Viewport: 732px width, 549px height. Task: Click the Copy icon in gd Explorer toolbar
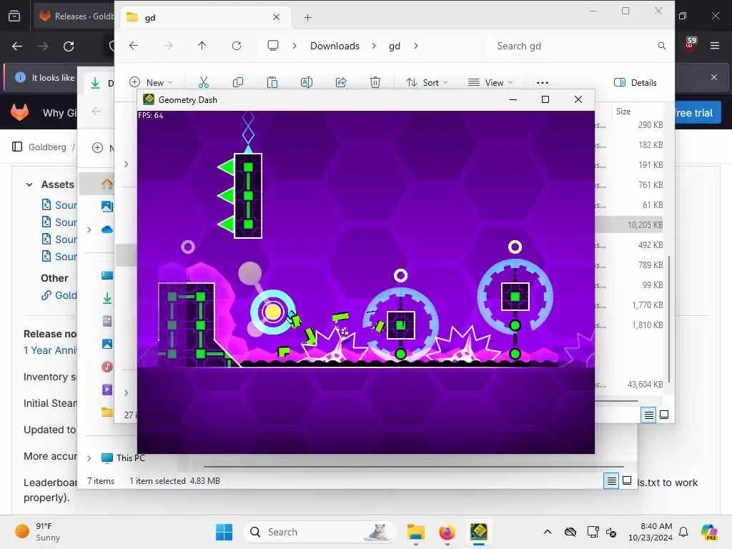tap(237, 83)
